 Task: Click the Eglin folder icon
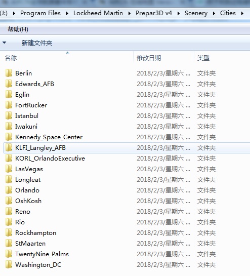click(x=9, y=95)
